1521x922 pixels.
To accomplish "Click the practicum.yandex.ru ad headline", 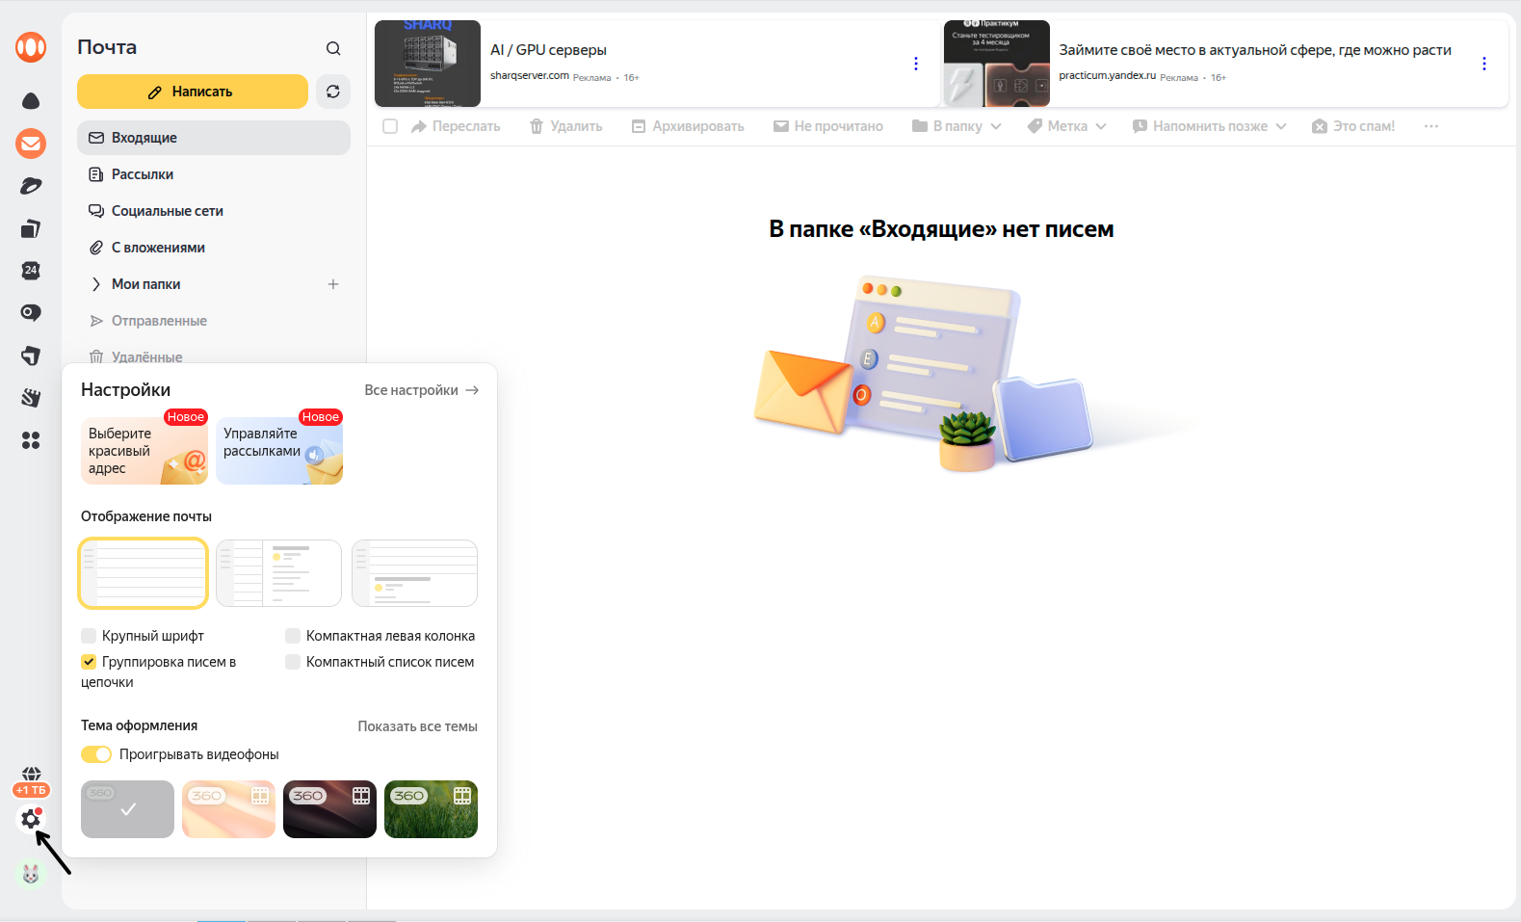I will [x=1255, y=50].
